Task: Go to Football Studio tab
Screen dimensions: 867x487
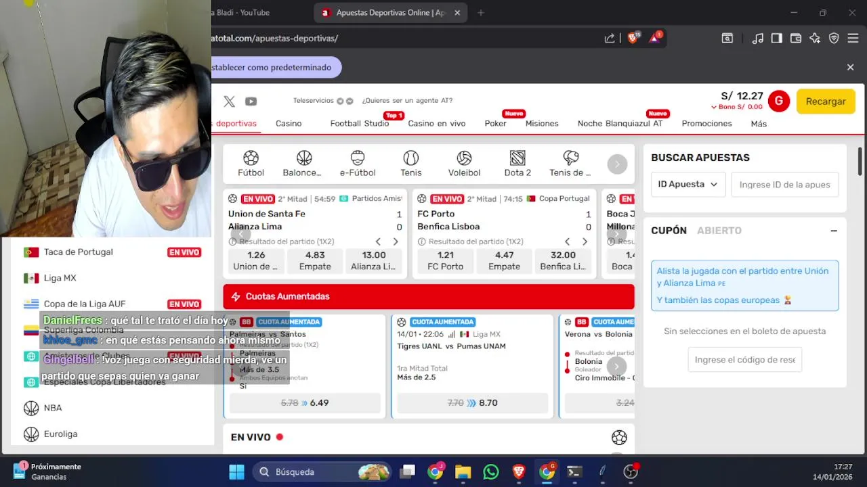Action: tap(360, 123)
